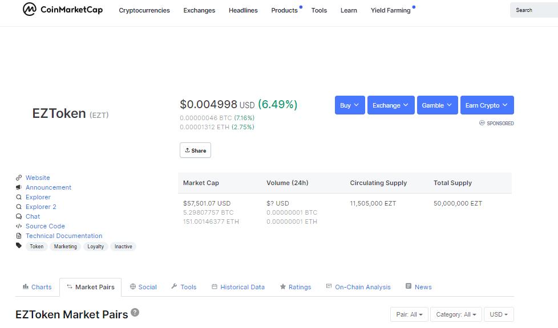Click the swap arrows icon on Market Pairs tab

(70, 286)
